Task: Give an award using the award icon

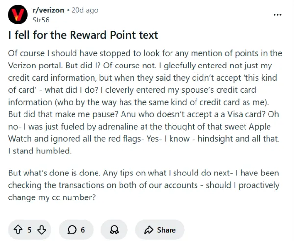Action: [x=114, y=229]
